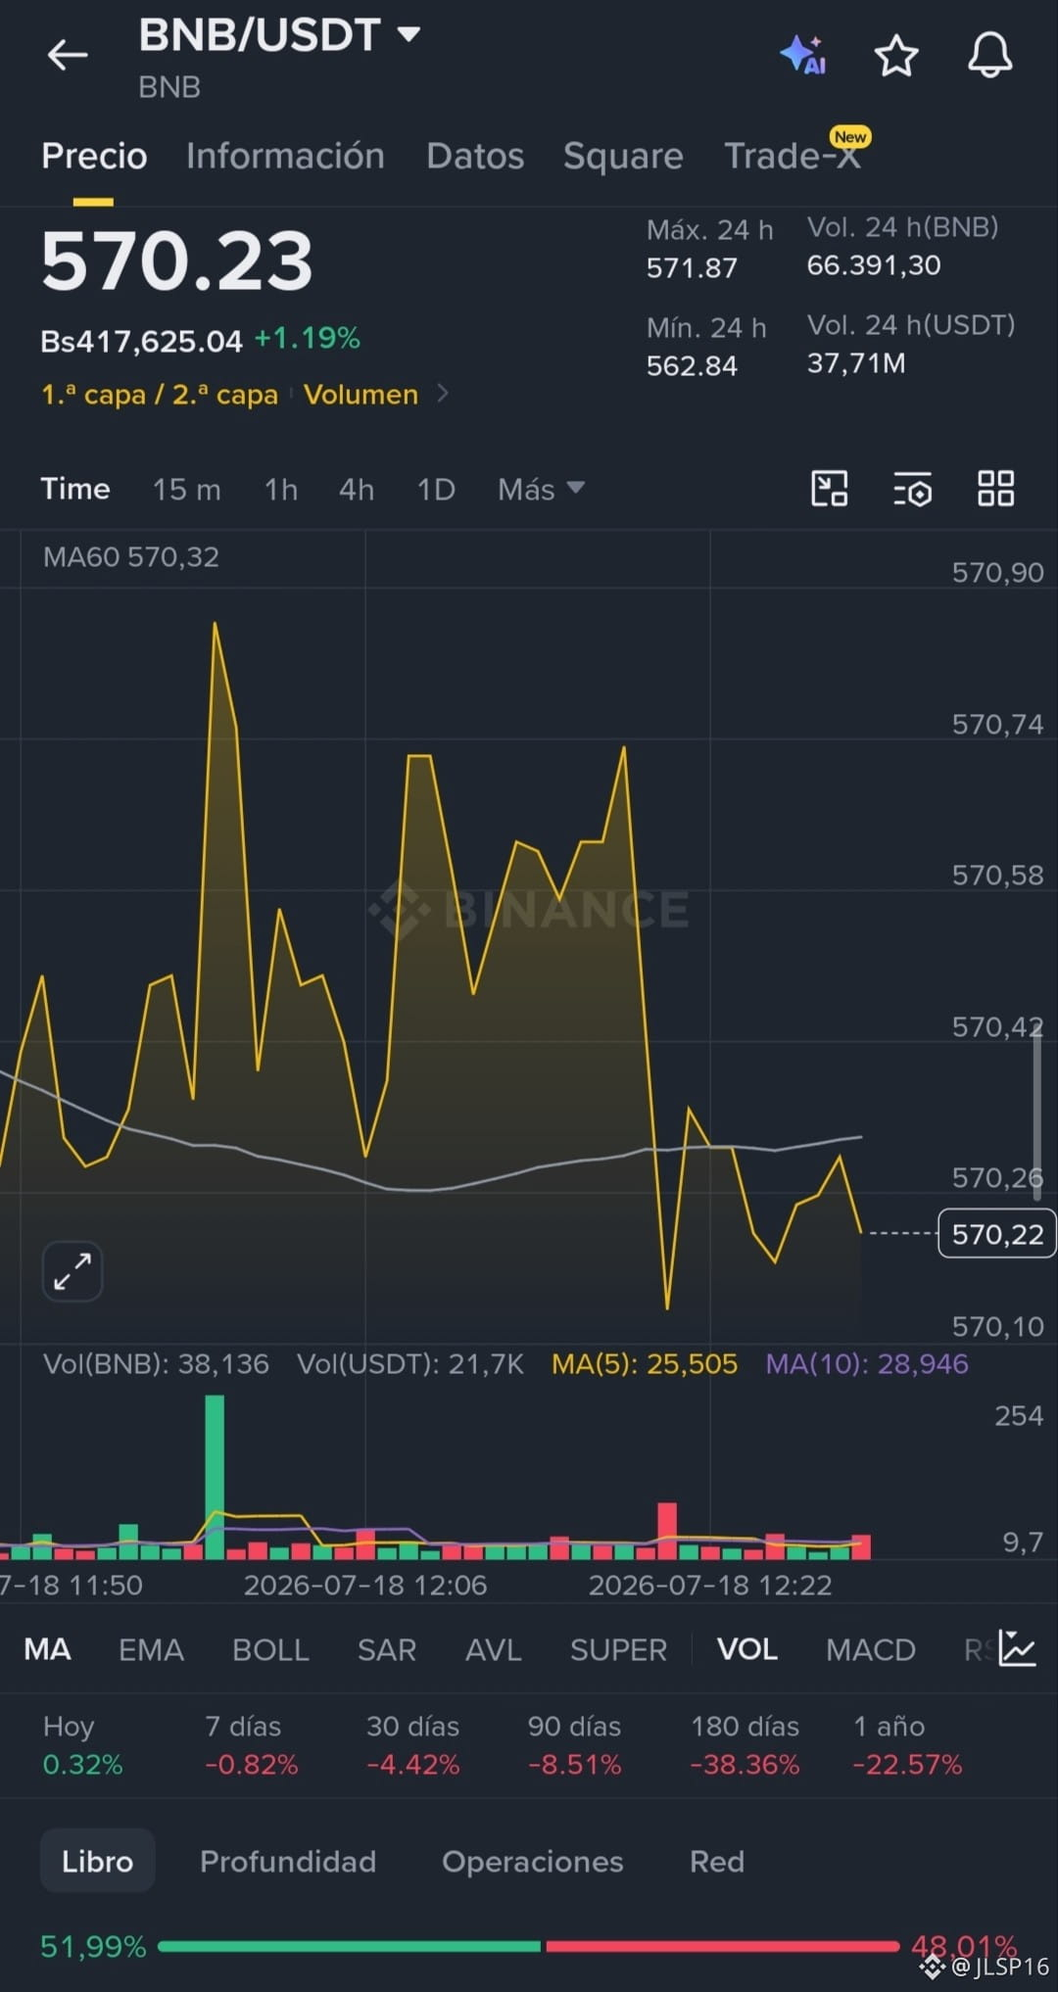Tap the tall green volume bar
This screenshot has width=1058, height=1992.
pyautogui.click(x=215, y=1476)
